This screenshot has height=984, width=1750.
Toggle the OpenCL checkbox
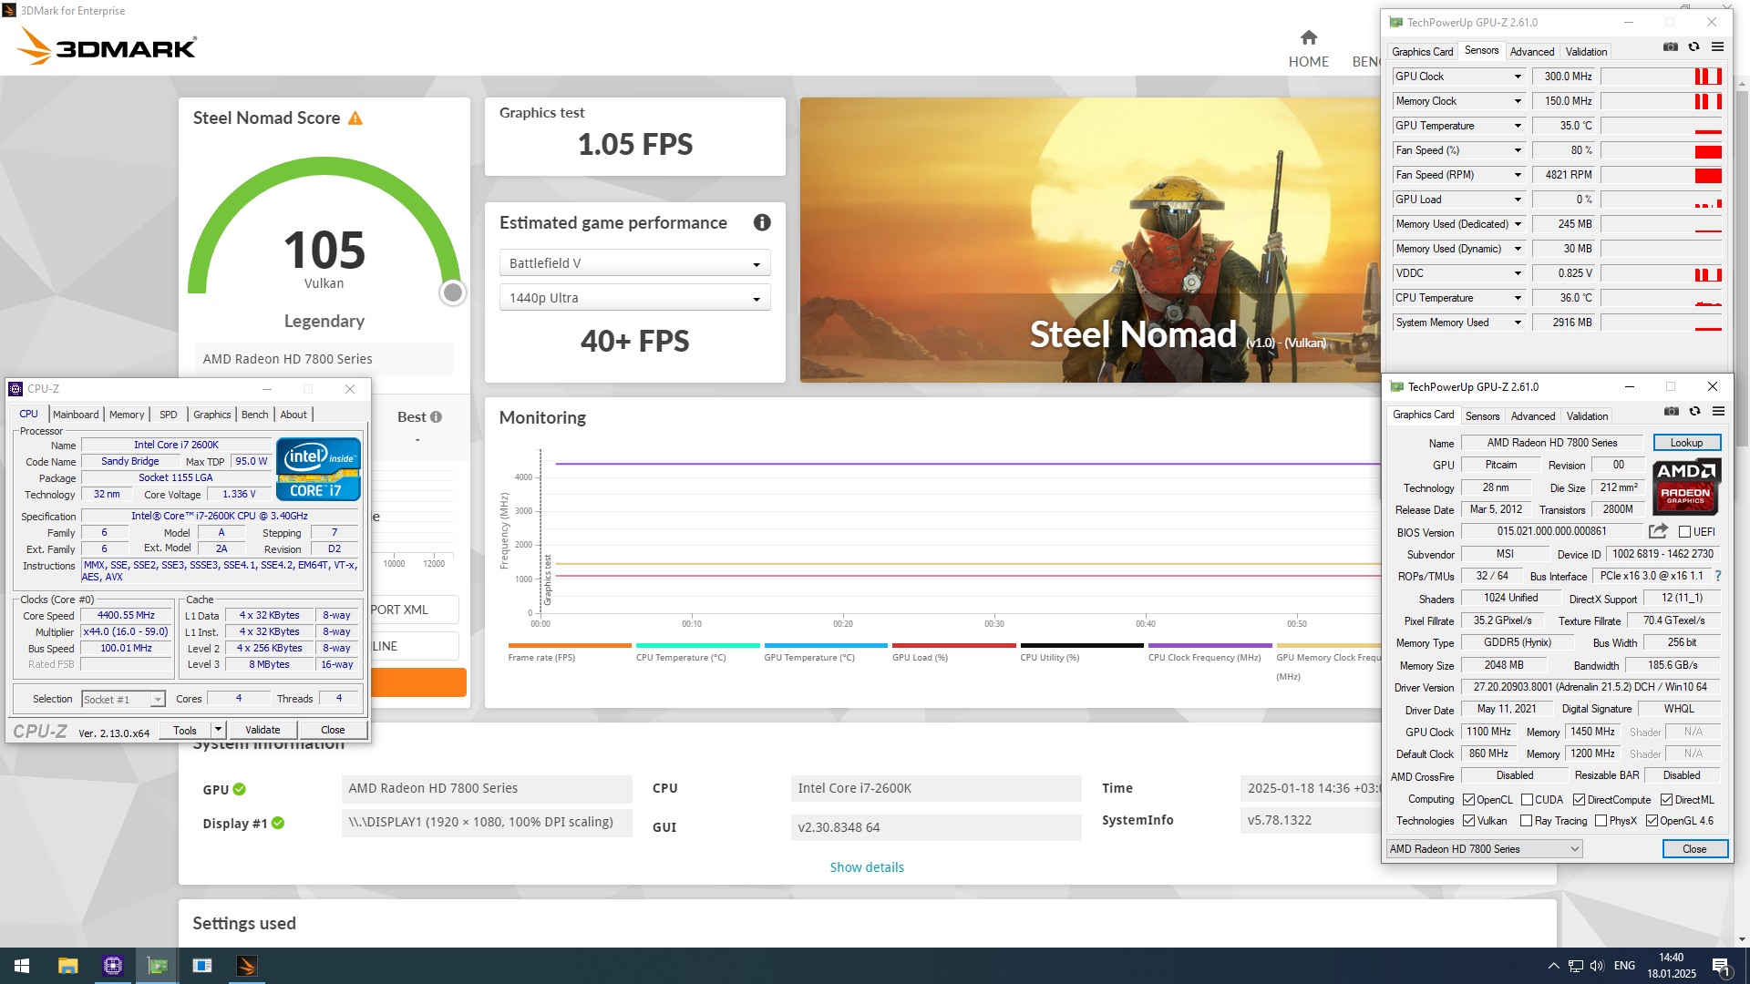(1468, 800)
